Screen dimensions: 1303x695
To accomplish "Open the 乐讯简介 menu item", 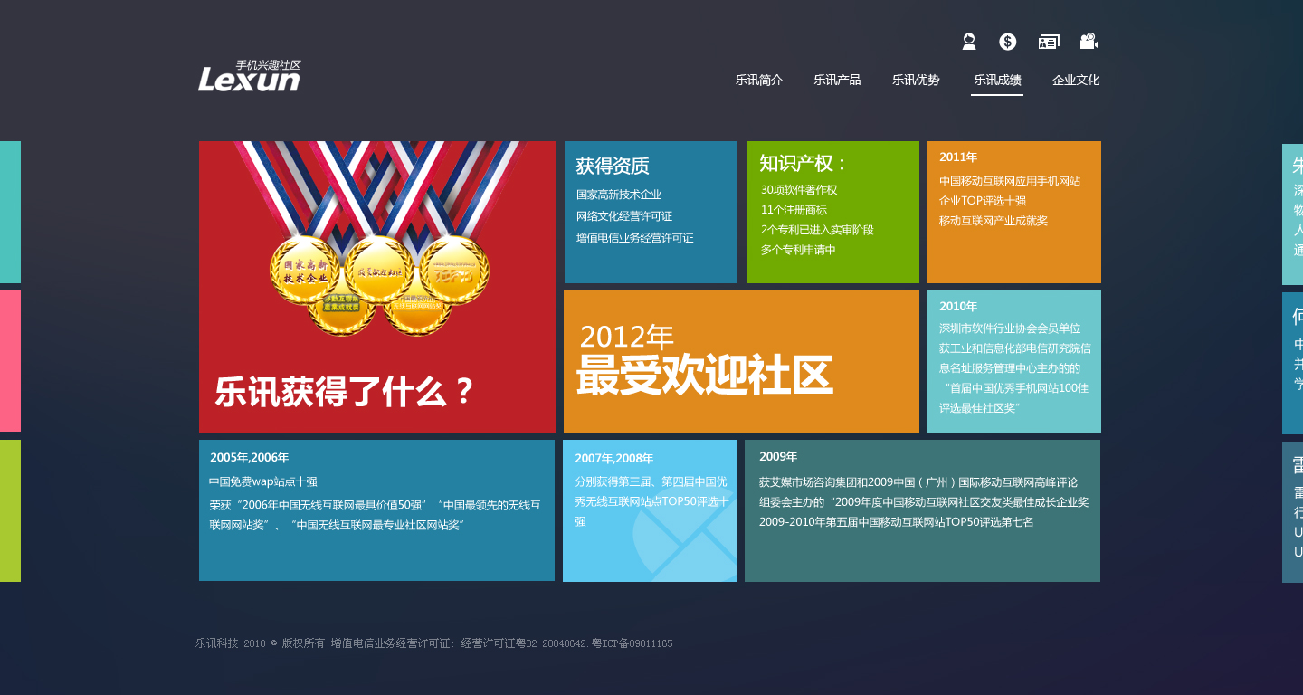I will point(759,80).
